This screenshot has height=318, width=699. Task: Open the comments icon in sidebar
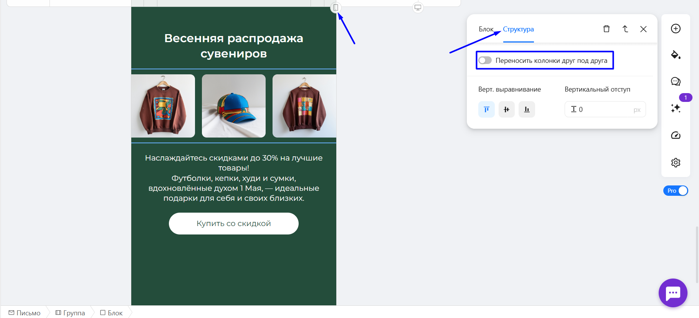676,81
